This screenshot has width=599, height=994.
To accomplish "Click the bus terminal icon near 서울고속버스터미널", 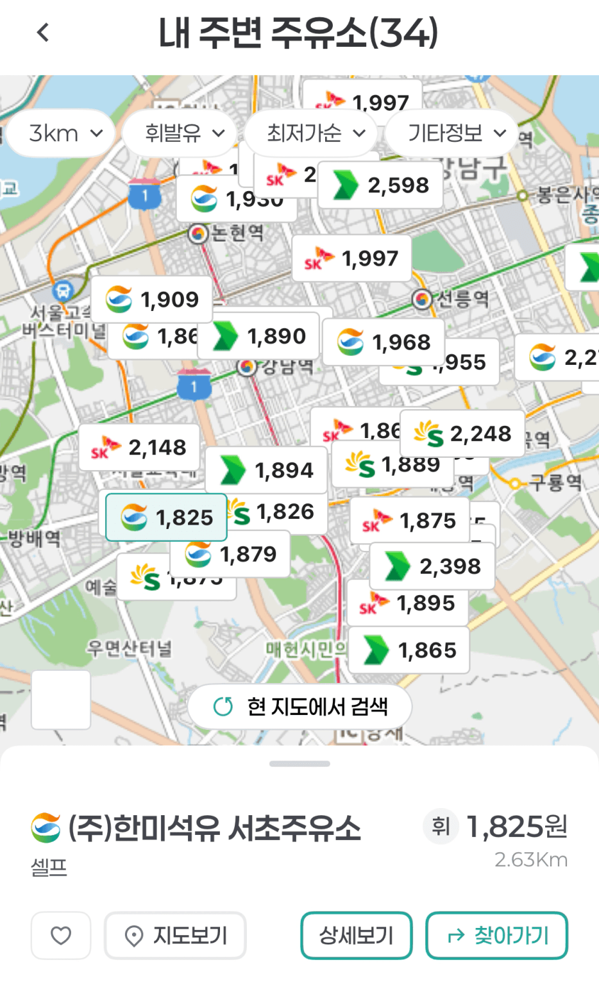I will [62, 291].
